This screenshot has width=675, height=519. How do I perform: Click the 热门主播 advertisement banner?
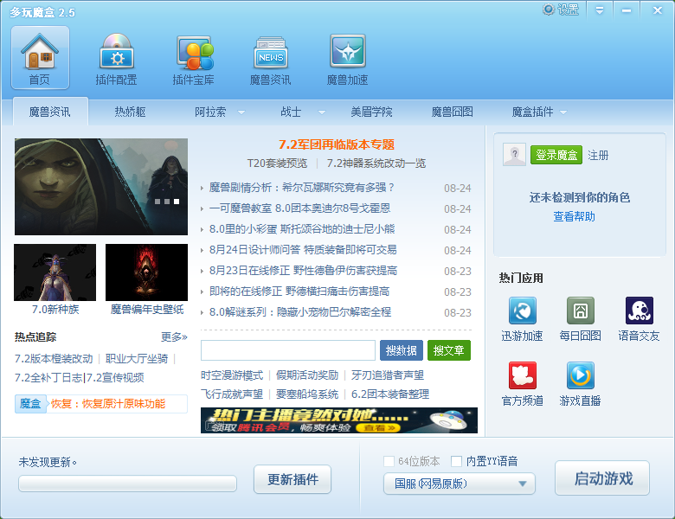[339, 420]
